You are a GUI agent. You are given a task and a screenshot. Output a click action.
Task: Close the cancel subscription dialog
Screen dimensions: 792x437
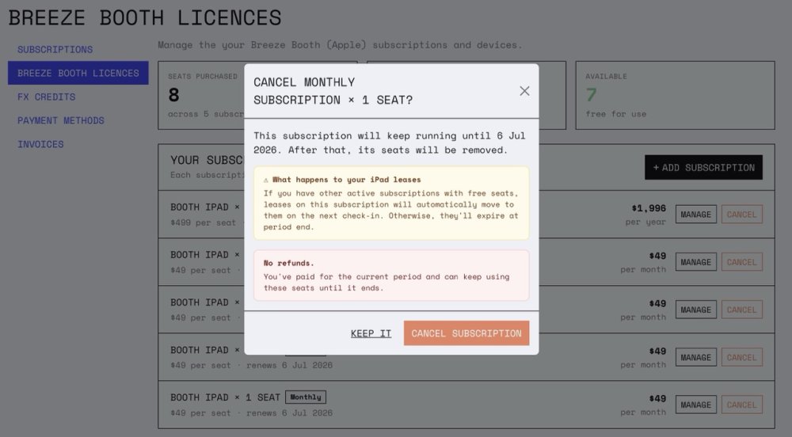pyautogui.click(x=524, y=91)
